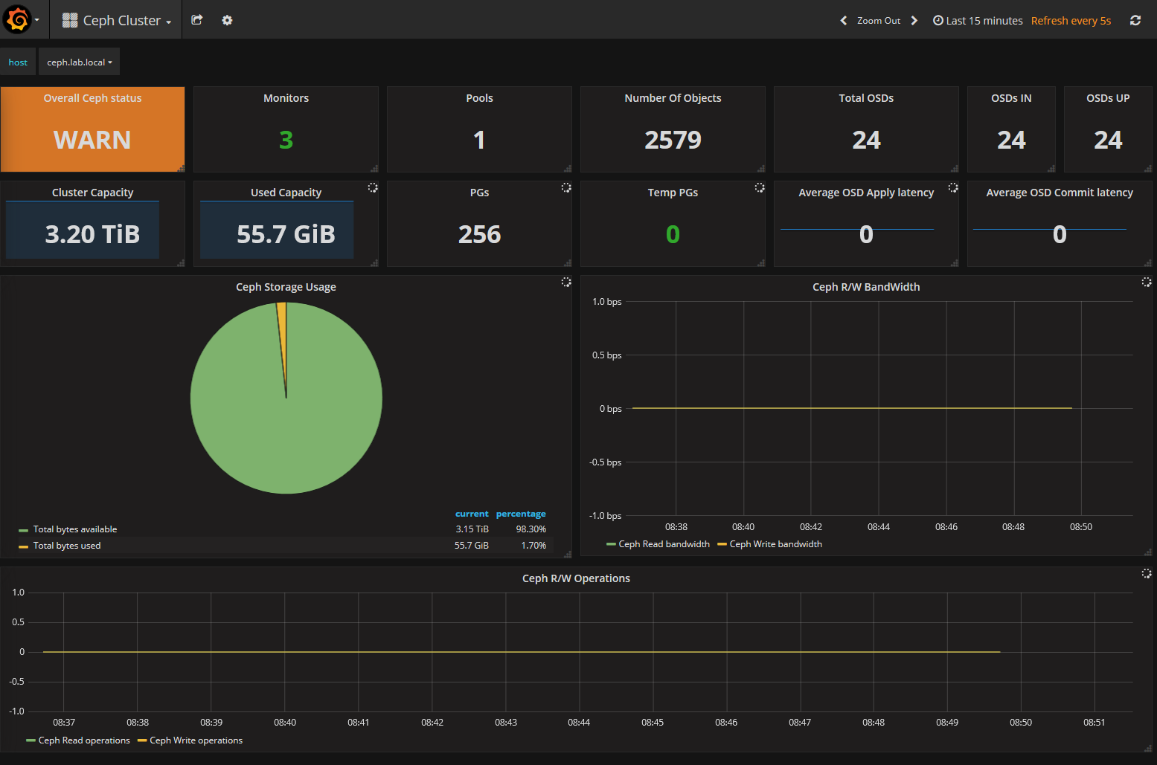Click the refresh dashboard icon
The height and width of the screenshot is (765, 1157).
point(1135,20)
